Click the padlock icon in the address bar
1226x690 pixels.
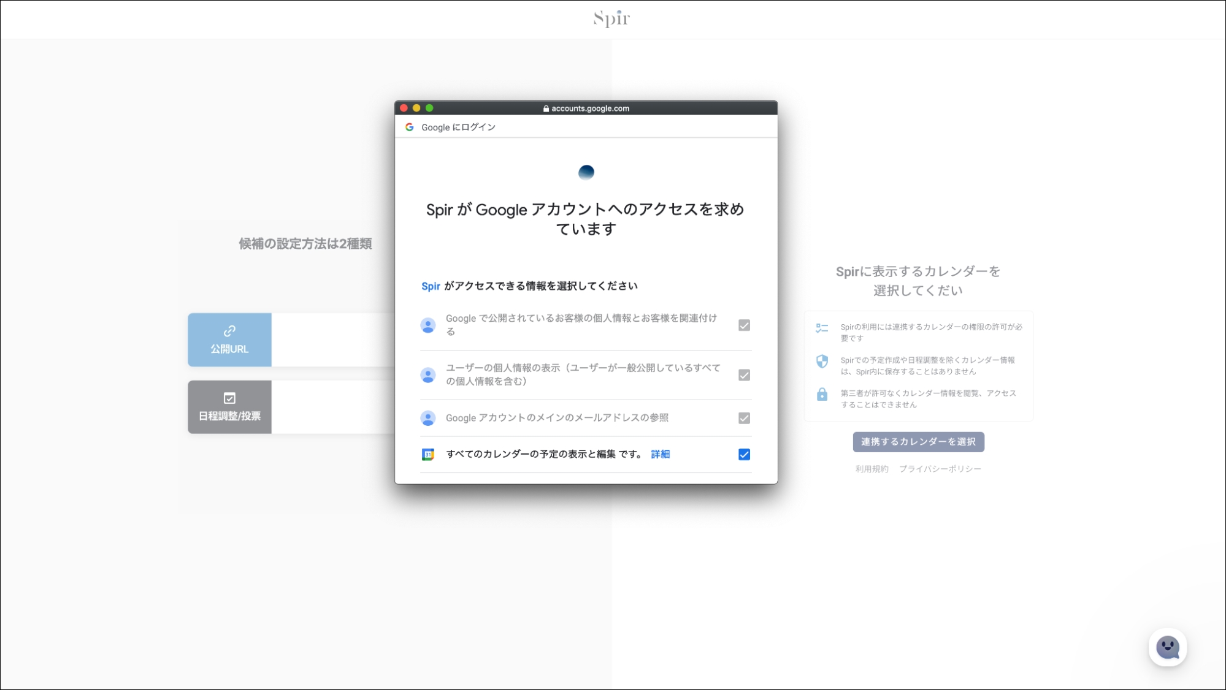click(545, 108)
